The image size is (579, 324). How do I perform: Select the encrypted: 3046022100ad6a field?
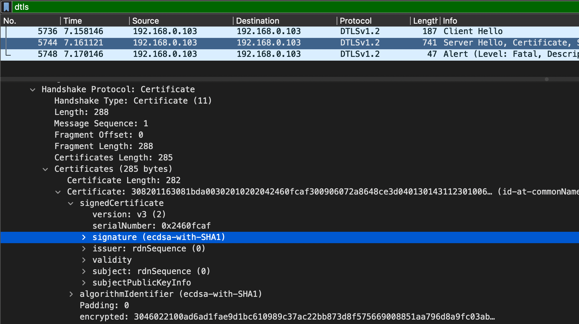click(287, 317)
